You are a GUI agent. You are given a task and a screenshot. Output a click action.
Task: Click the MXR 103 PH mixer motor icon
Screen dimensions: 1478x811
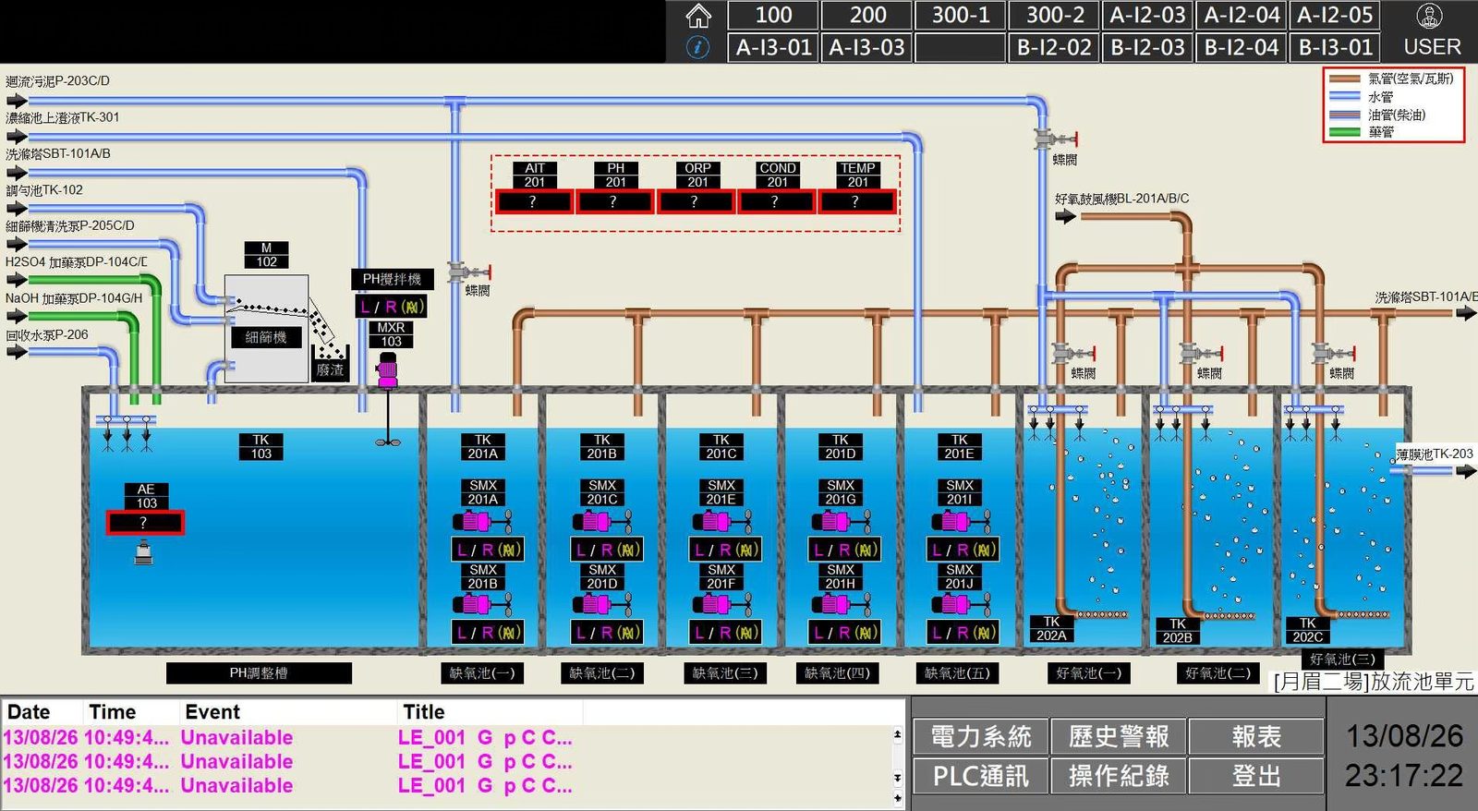click(388, 371)
